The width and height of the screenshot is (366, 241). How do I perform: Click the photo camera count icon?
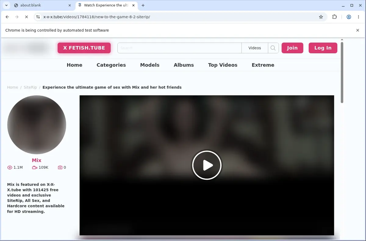point(60,167)
